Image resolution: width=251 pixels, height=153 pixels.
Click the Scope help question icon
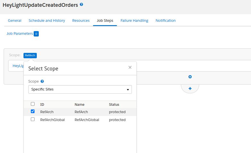(42, 81)
